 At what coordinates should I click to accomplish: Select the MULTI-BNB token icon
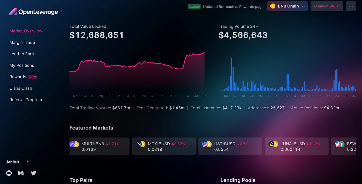74,144
